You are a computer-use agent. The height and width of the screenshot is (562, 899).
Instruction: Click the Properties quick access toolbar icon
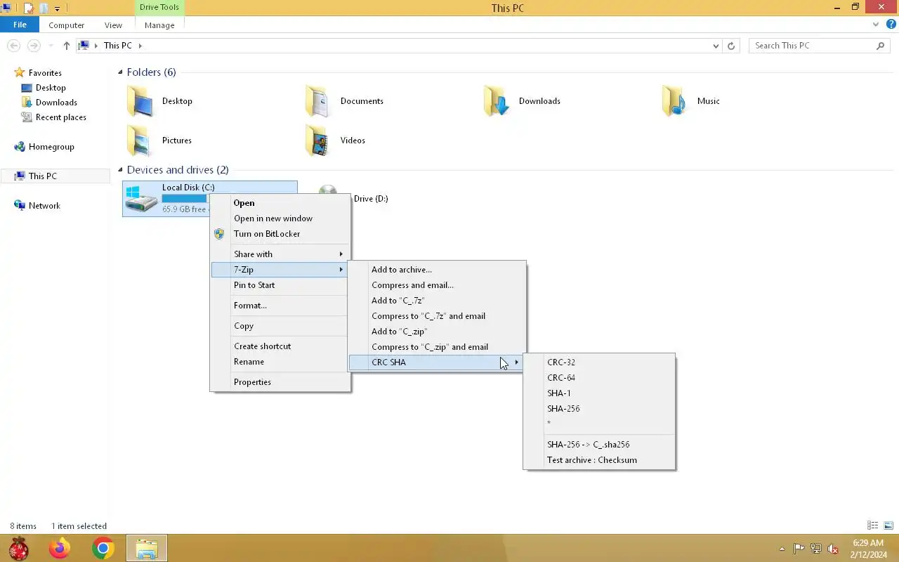tap(29, 8)
